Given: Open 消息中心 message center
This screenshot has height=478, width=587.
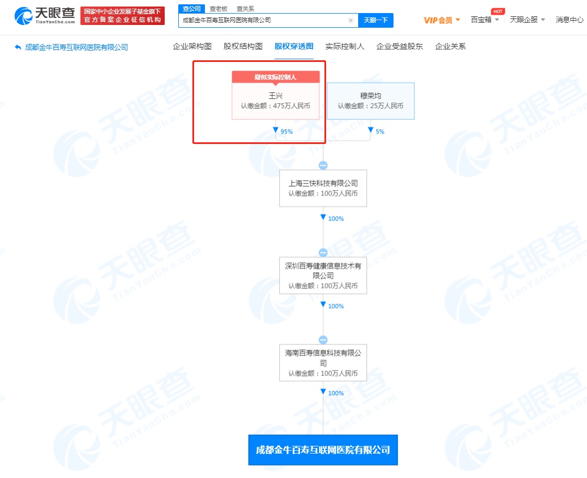Looking at the screenshot, I should click(570, 20).
